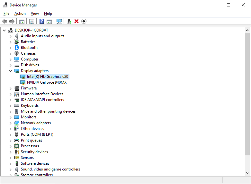
Task: Expand Audio inputs and outputs
Action: (x=10, y=36)
